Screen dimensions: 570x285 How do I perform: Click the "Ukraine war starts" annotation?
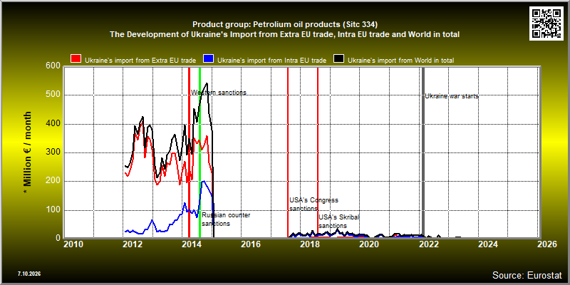452,96
